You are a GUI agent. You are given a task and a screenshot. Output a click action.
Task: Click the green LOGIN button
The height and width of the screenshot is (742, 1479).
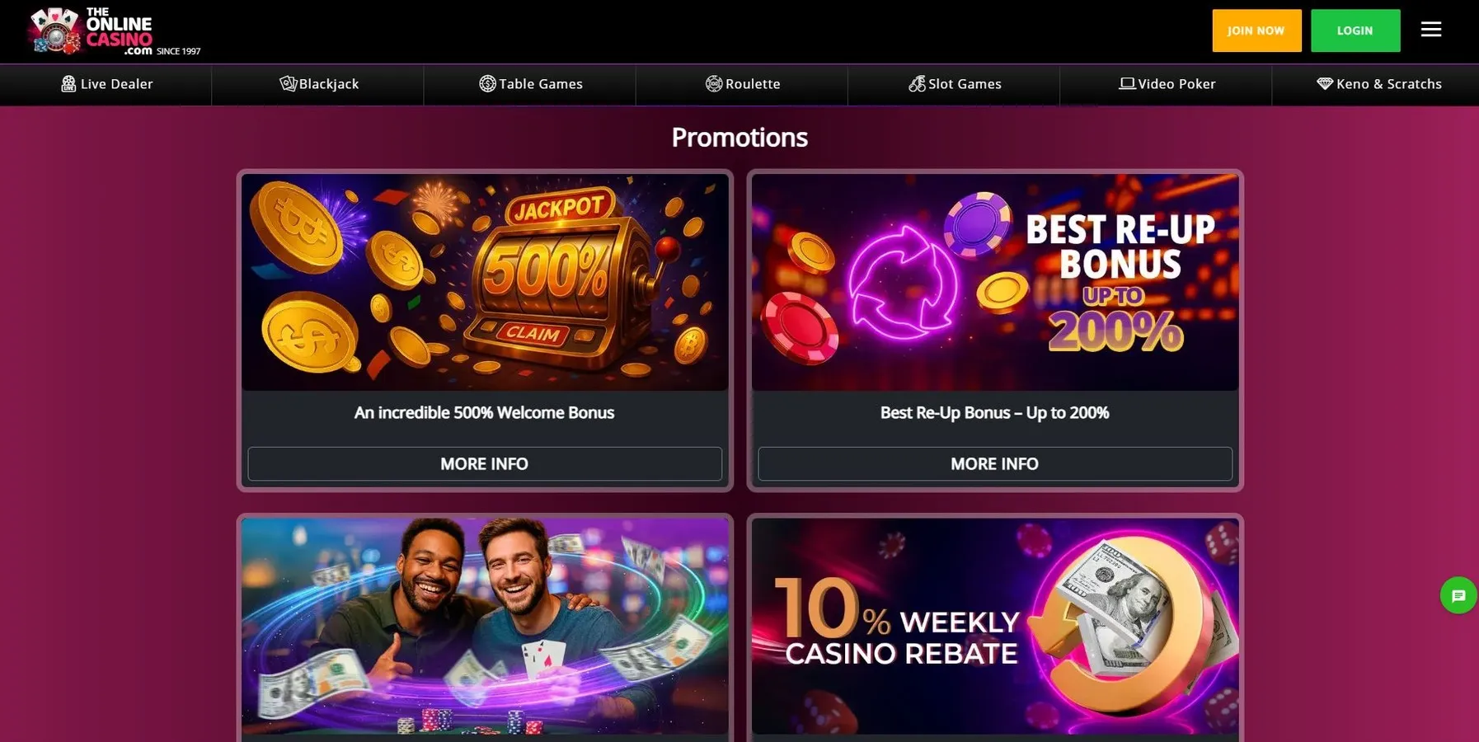pos(1355,31)
